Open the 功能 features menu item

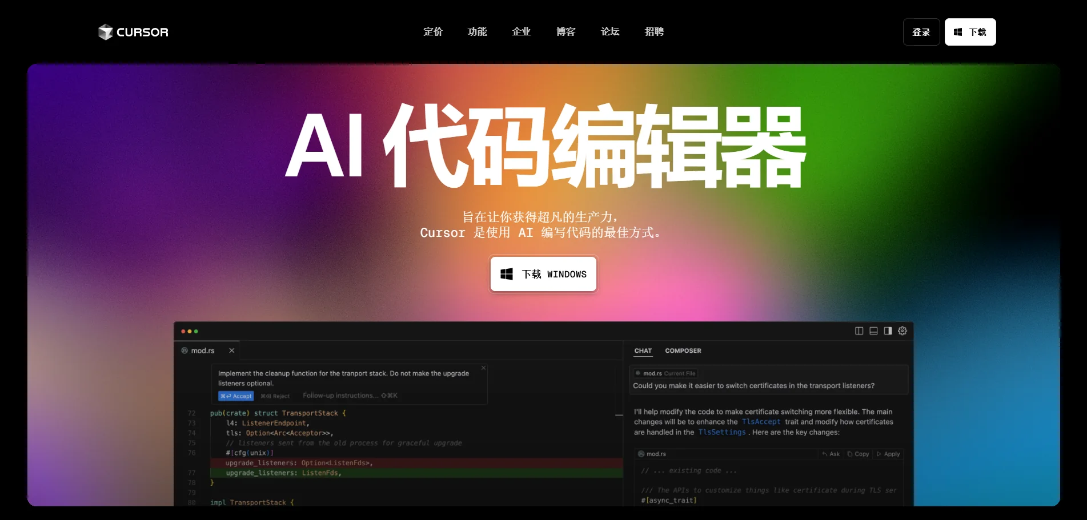[x=477, y=32]
